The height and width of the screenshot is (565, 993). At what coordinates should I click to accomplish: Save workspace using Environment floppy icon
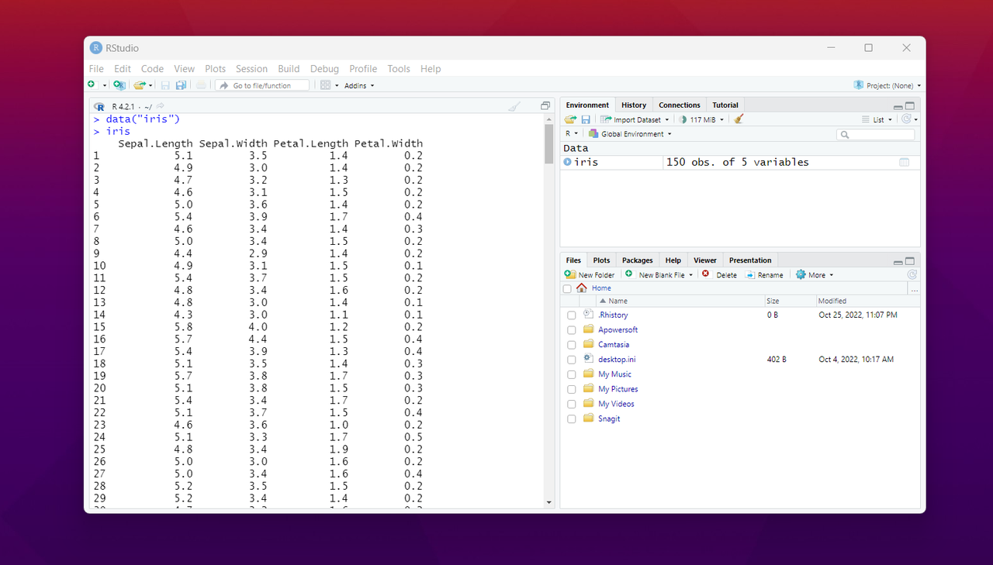[x=586, y=119]
